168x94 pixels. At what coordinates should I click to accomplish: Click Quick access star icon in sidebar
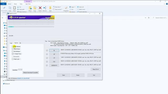[4, 23]
